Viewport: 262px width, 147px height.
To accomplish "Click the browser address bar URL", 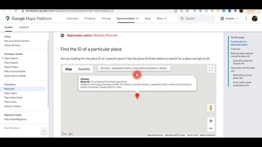I will [70, 11].
